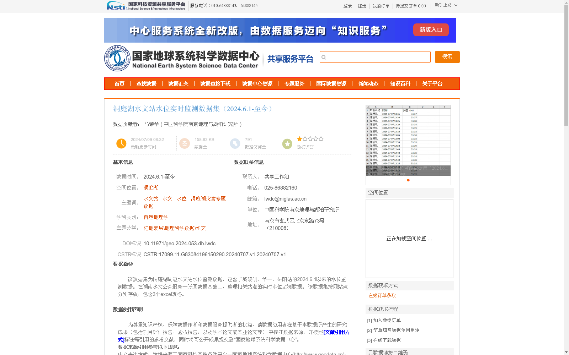Click the NSTI platform logo

coord(146,5)
